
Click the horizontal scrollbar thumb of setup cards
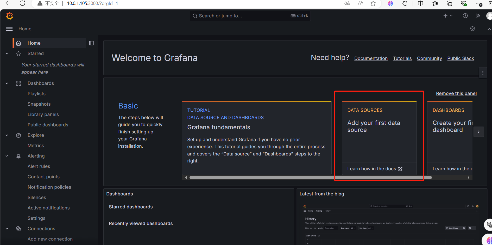(x=311, y=178)
